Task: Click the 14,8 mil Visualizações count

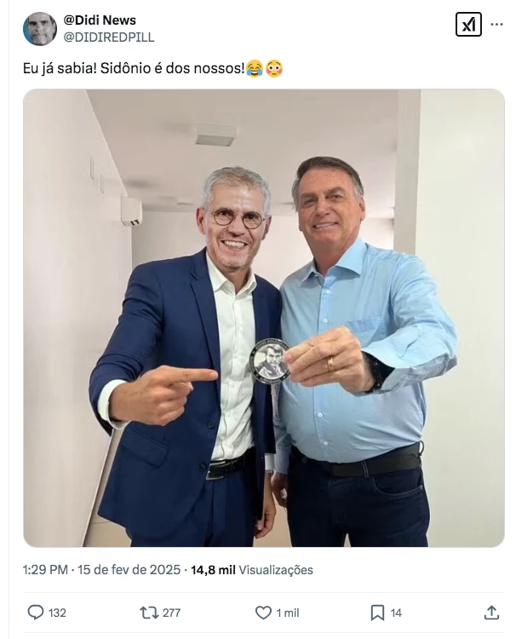Action: point(252,570)
